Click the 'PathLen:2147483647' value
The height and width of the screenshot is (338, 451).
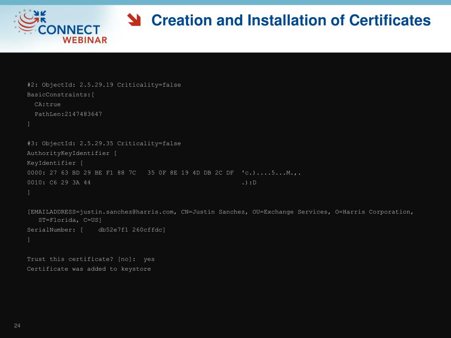pyautogui.click(x=68, y=114)
